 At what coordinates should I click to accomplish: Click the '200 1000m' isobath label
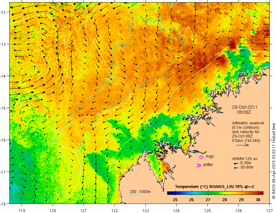(x=140, y=192)
